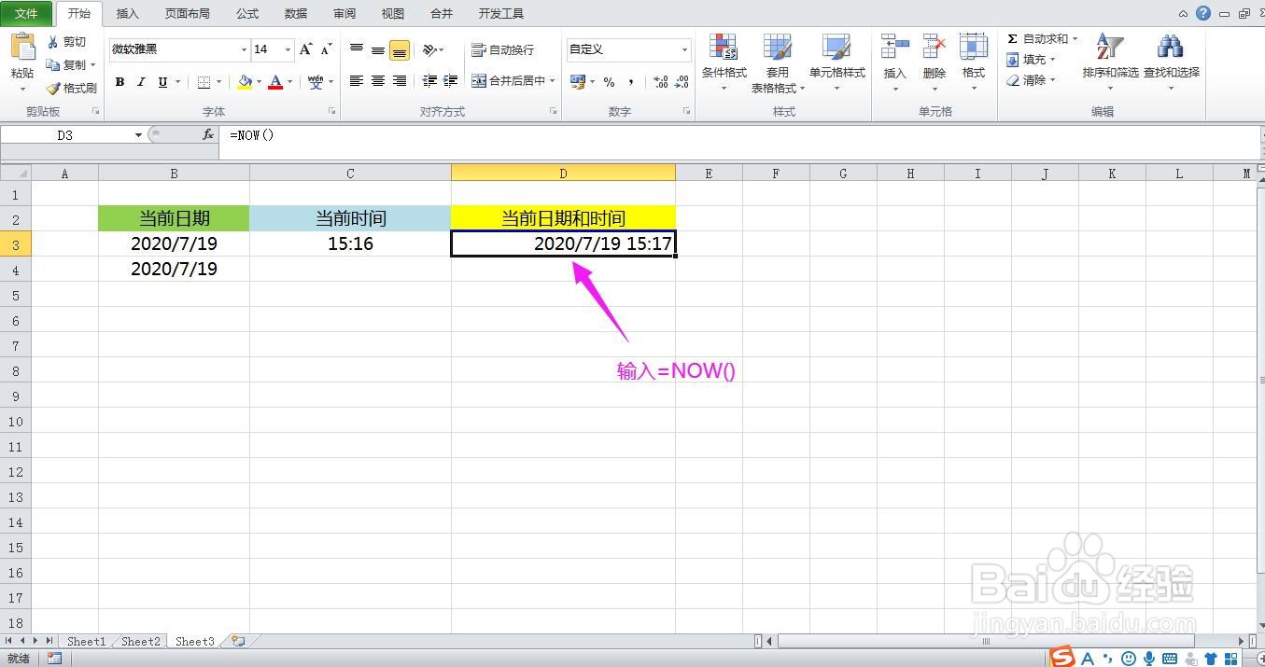Open 清除 clear dropdown

pyautogui.click(x=1031, y=80)
